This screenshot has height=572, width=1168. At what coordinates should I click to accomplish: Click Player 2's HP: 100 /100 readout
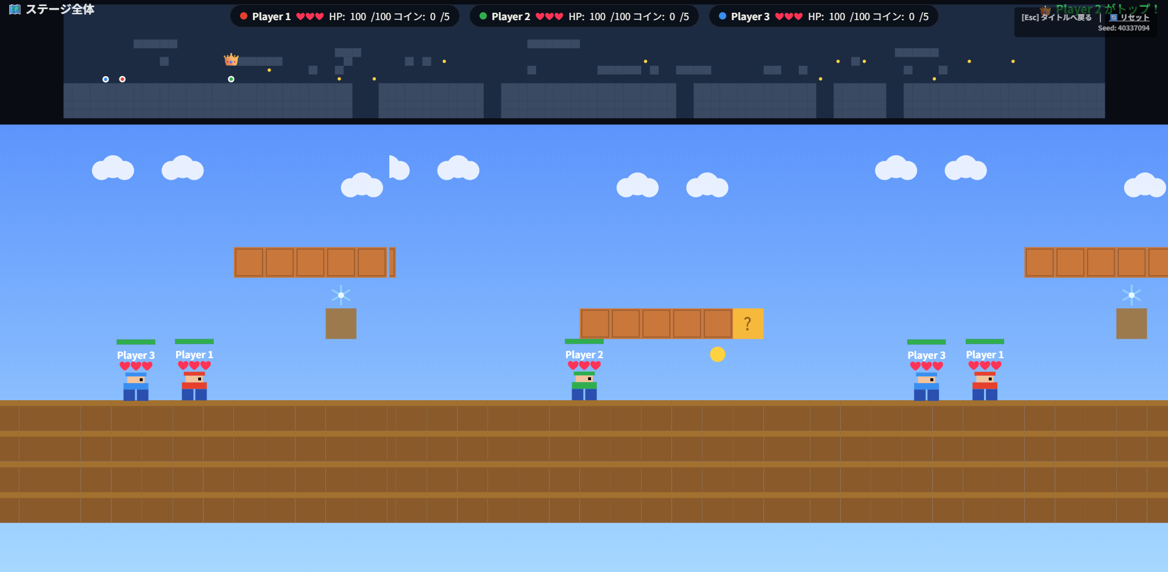pyautogui.click(x=600, y=16)
